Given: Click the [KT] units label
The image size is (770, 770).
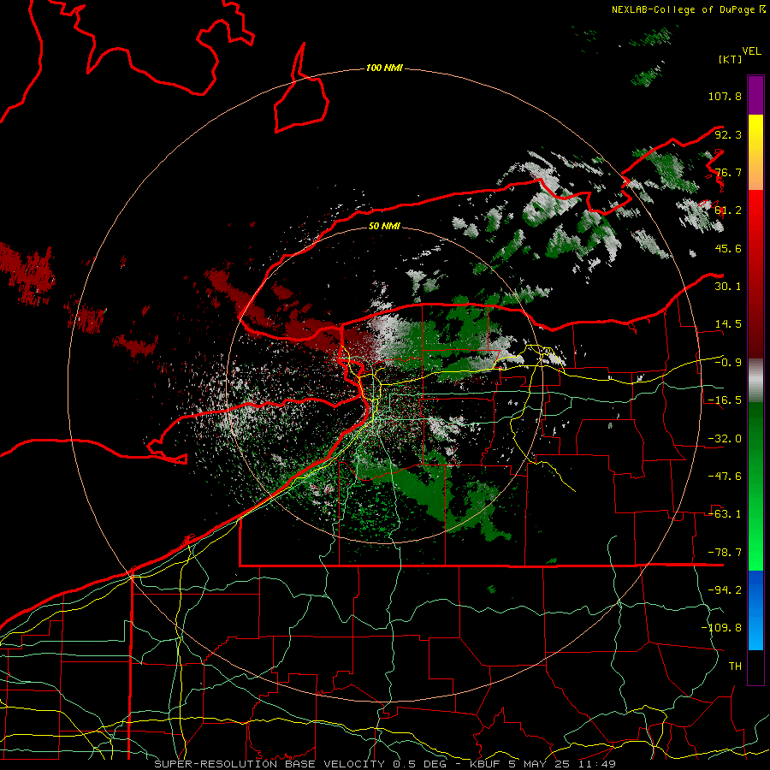Looking at the screenshot, I should tap(731, 59).
